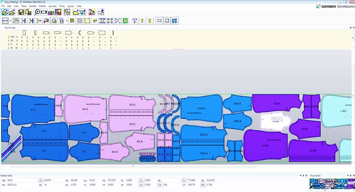This screenshot has width=355, height=192.
Task: Click the marker Thumbnail preview
Action: (x=332, y=184)
